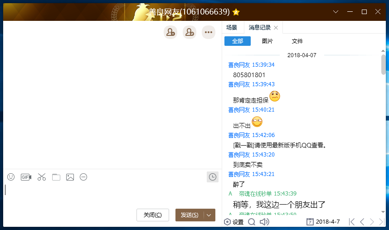Open the title bar dropdown chevron
Image resolution: width=389 pixels, height=230 pixels.
coord(336,12)
